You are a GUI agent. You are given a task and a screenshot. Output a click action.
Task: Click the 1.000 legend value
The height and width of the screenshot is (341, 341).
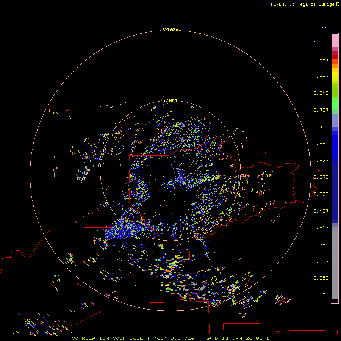pos(321,42)
